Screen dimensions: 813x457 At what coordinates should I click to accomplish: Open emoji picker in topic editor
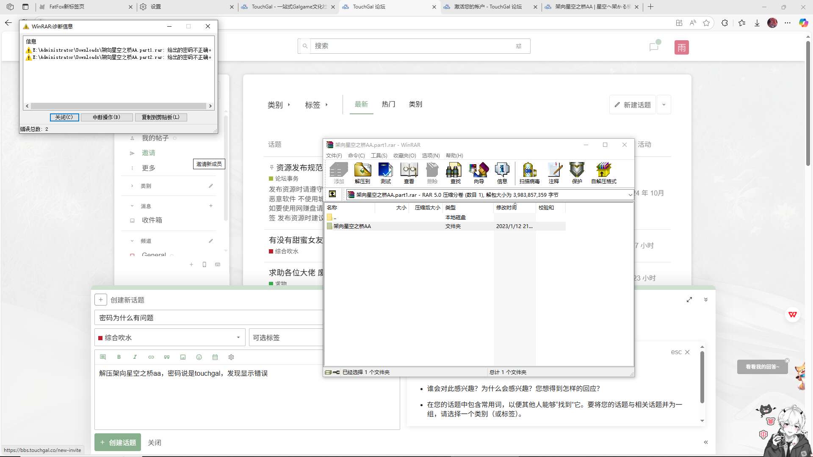point(199,357)
